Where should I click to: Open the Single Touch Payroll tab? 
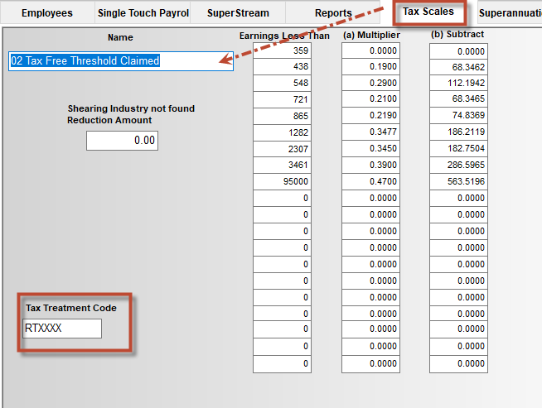143,13
